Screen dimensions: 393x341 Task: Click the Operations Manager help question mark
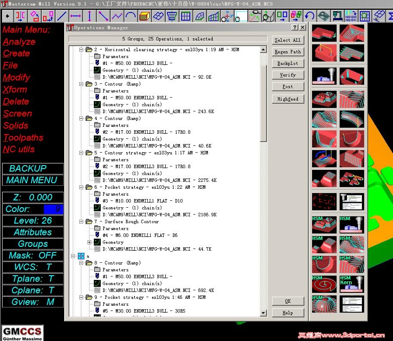[x=295, y=27]
